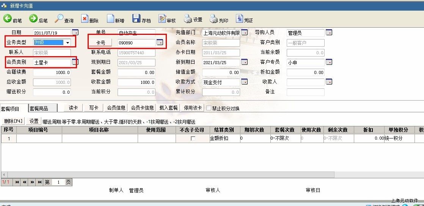Click the 读卡 button

(73, 108)
